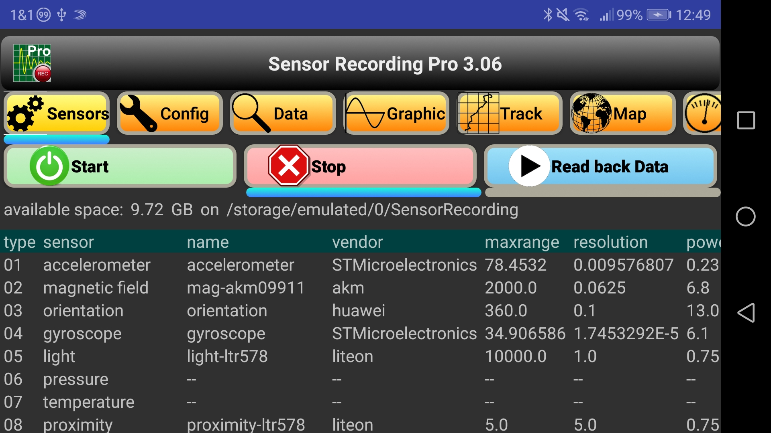Screen dimensions: 771x433
Task: Open the Track route icon
Action: 478,113
